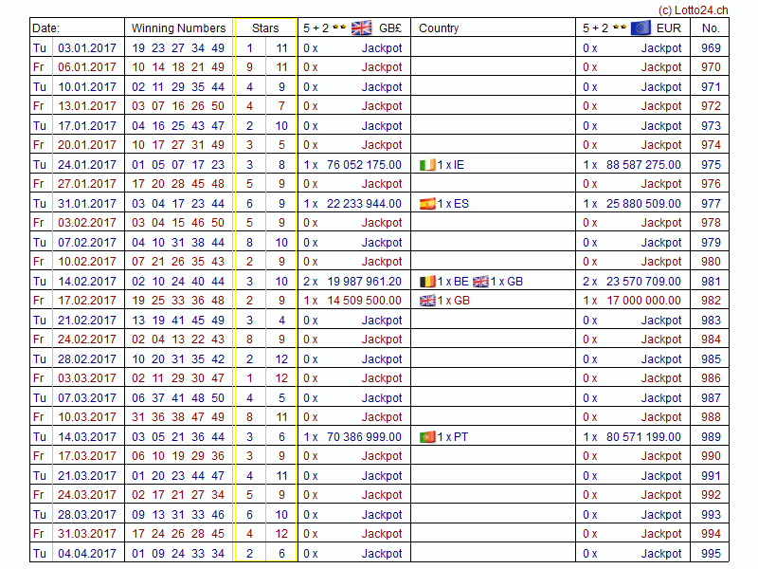Click the Belgian flag in draw 981
Viewport: 758px width, 569px height.
point(427,282)
